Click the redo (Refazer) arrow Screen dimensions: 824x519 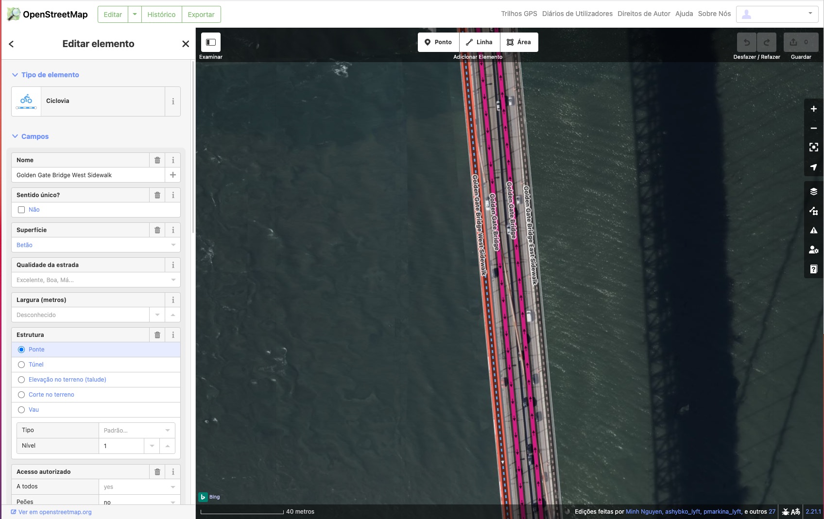click(767, 42)
